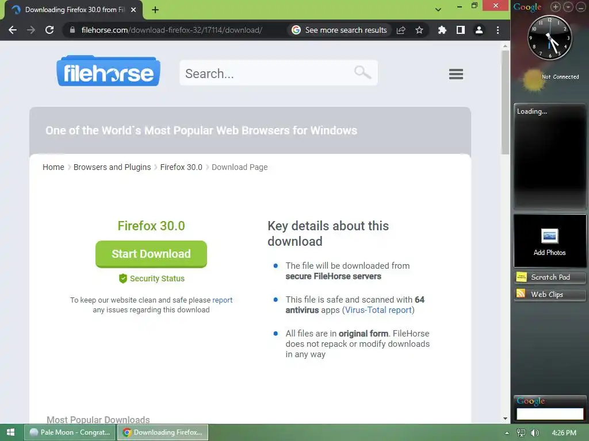Click the forward navigation arrow
This screenshot has height=441, width=589.
pos(31,30)
